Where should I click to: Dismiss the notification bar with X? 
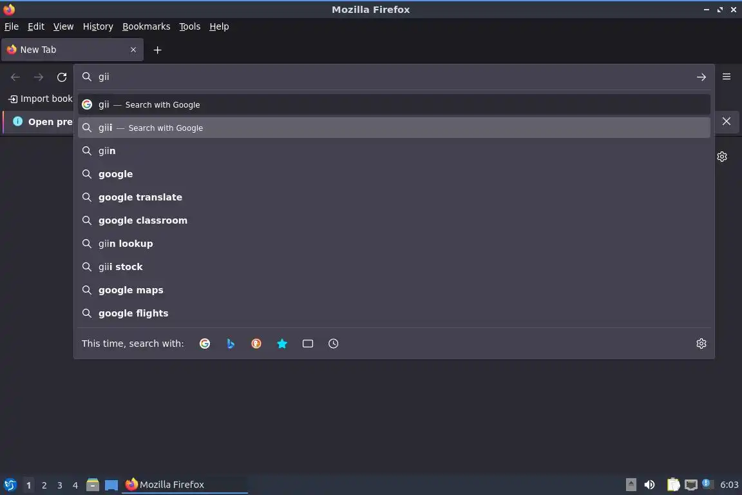727,121
